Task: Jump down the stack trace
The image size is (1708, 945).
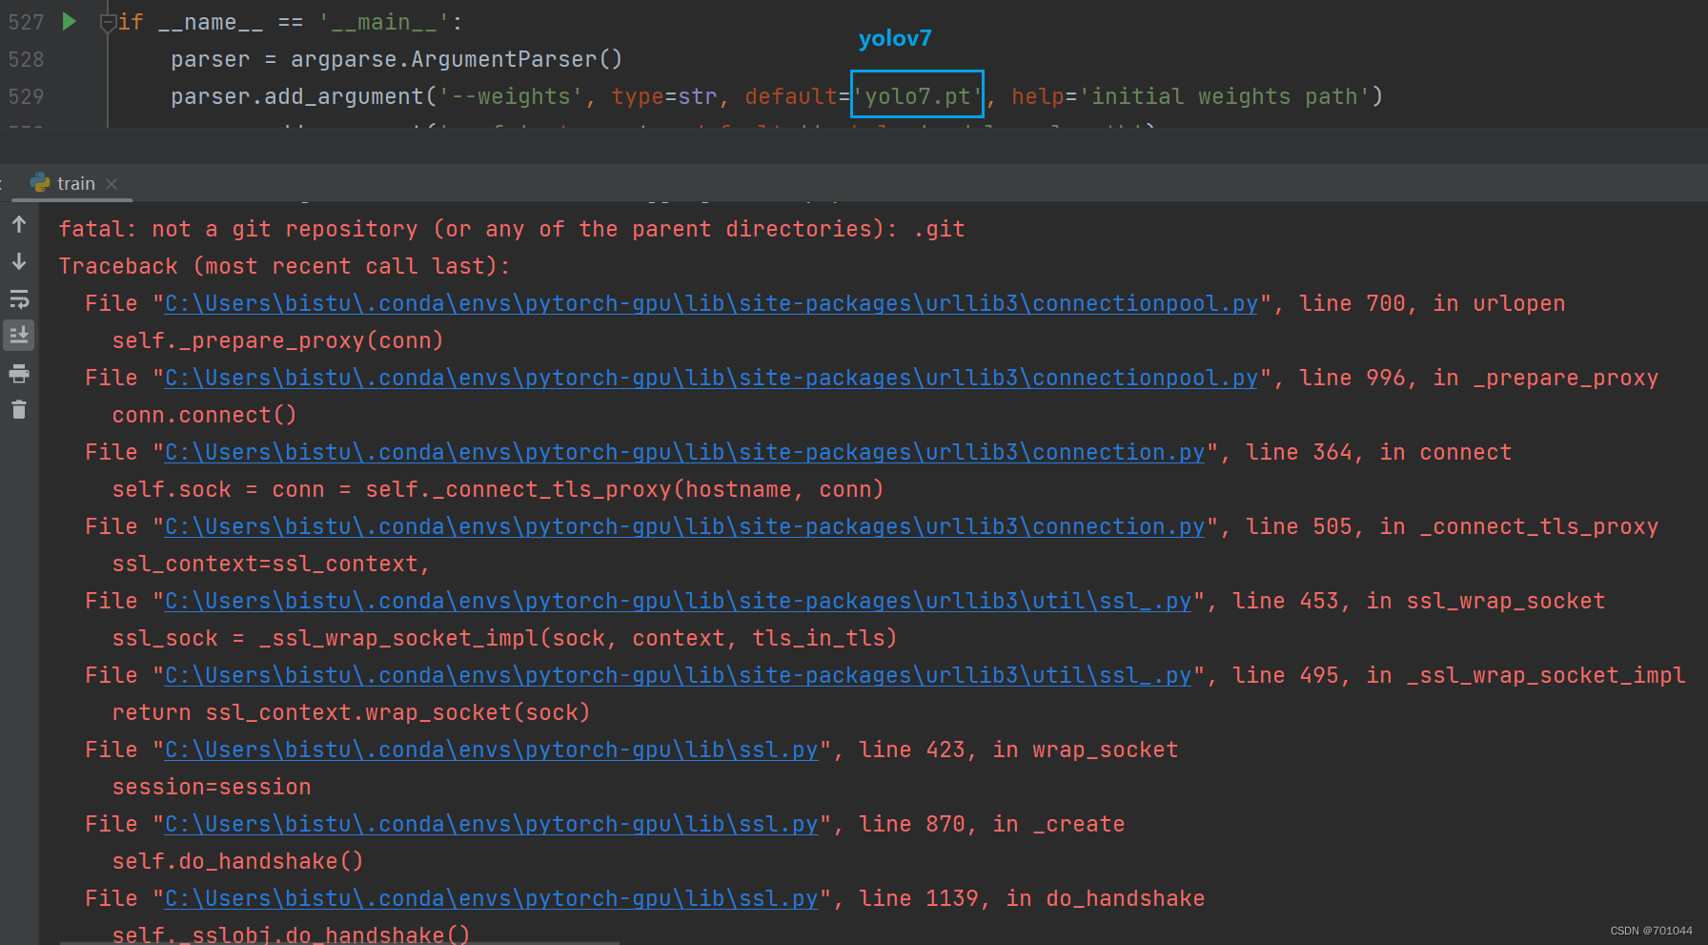Action: pos(19,261)
